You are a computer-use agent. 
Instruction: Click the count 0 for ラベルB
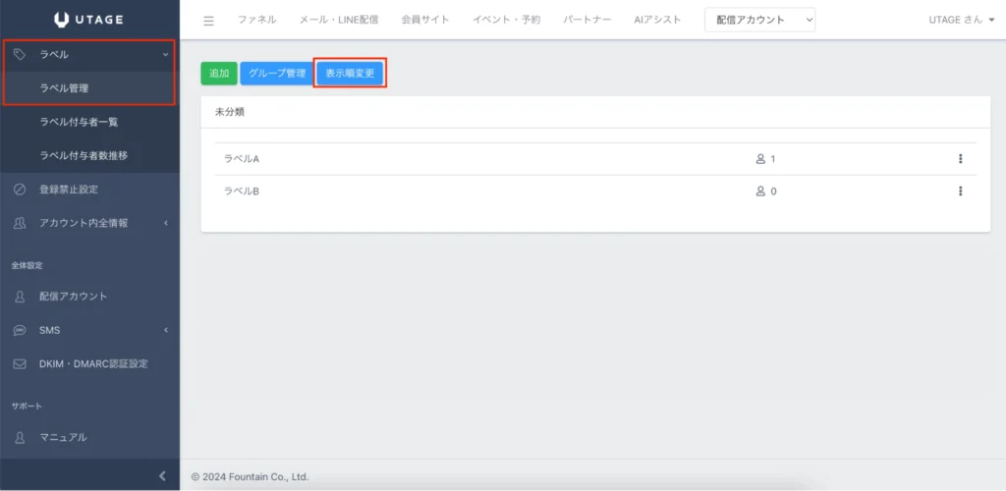tap(773, 191)
